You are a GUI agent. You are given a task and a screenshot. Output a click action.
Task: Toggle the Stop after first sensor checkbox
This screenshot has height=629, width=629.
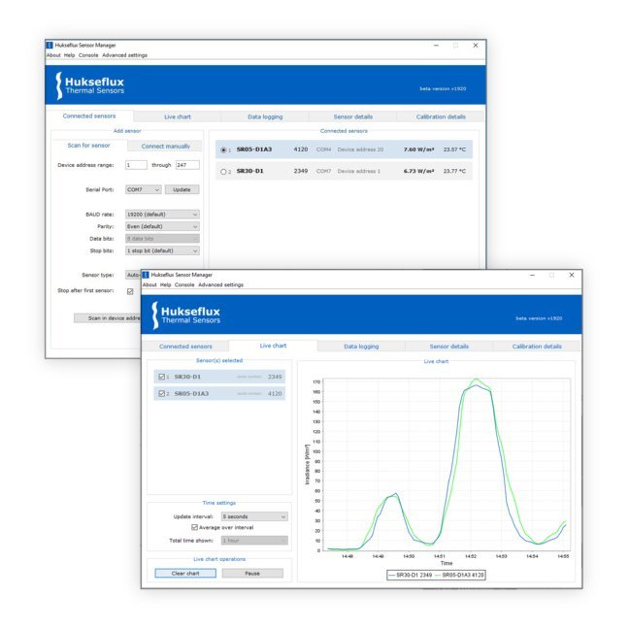pyautogui.click(x=130, y=291)
